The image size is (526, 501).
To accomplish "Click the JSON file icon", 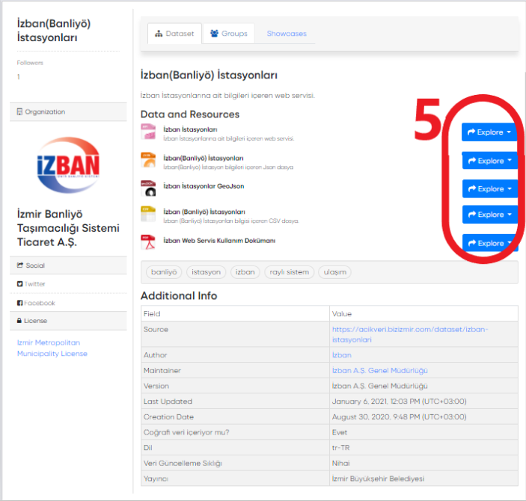I will click(x=148, y=159).
